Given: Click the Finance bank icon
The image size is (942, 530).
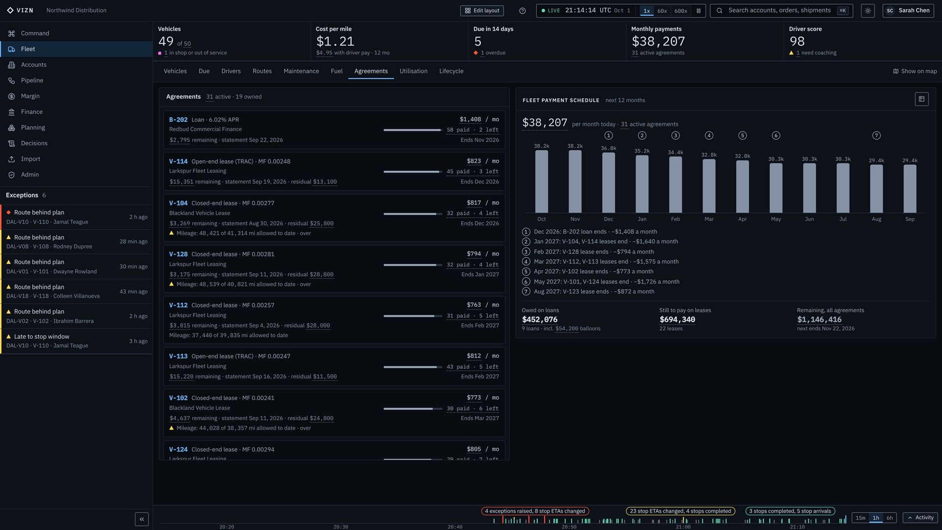Looking at the screenshot, I should (11, 112).
